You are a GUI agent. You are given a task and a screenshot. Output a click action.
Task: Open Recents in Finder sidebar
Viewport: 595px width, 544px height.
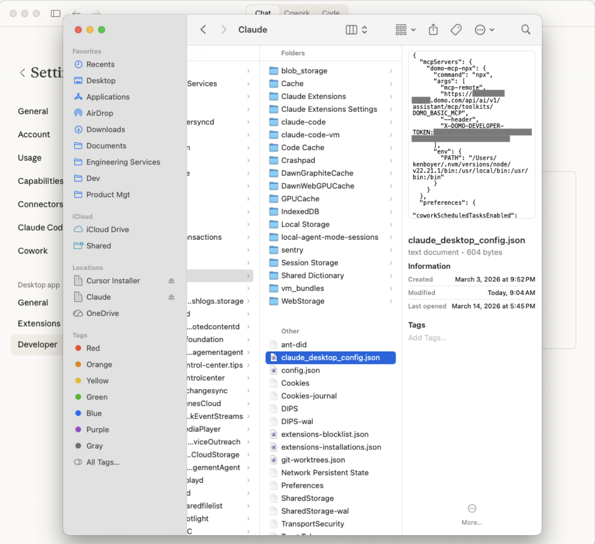pyautogui.click(x=100, y=65)
